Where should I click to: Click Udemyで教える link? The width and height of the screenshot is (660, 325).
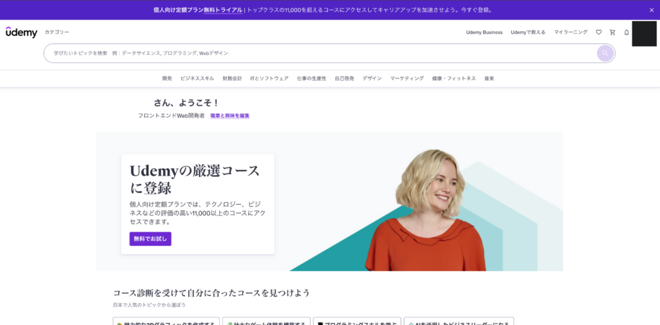(x=528, y=32)
